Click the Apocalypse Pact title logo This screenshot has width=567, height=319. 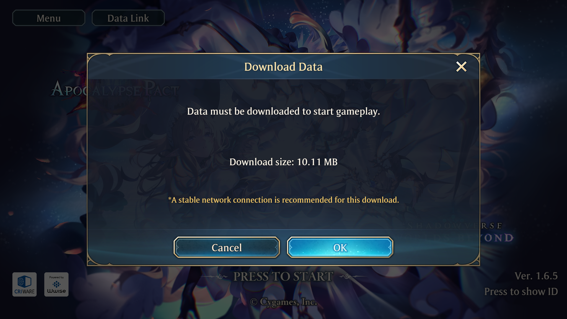pos(115,89)
